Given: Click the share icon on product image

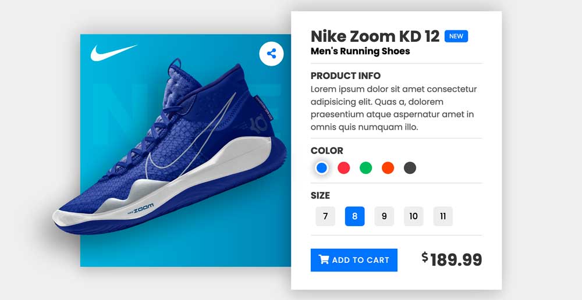Looking at the screenshot, I should pos(271,54).
